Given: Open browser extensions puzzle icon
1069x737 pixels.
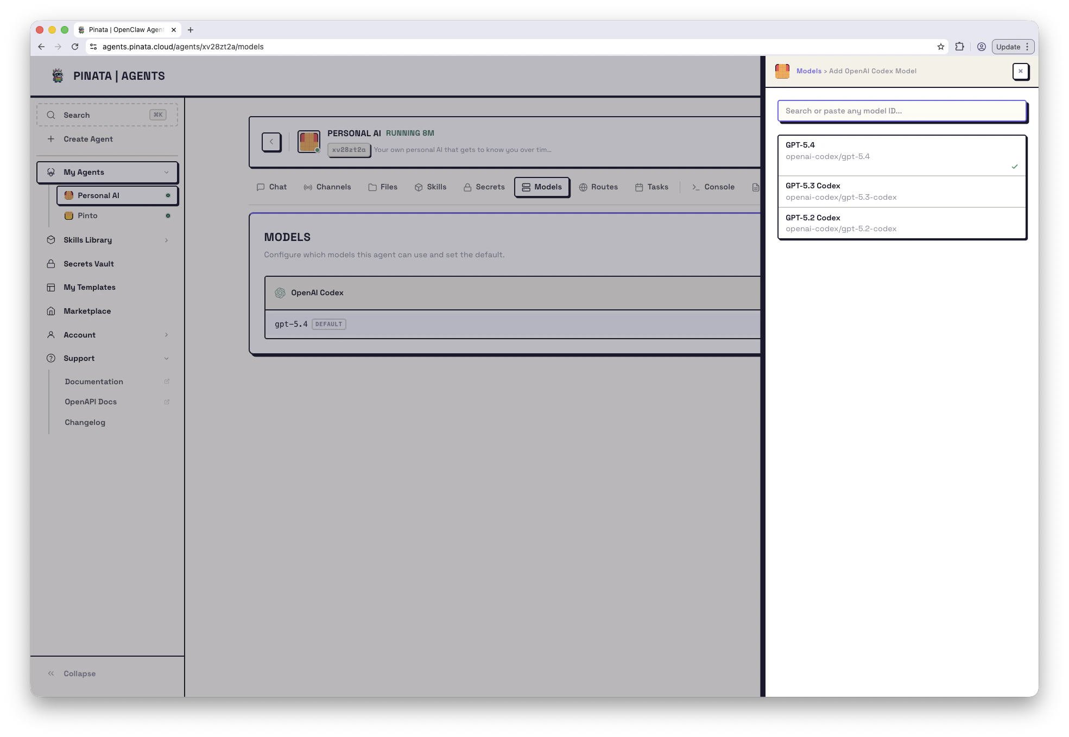Looking at the screenshot, I should [959, 47].
